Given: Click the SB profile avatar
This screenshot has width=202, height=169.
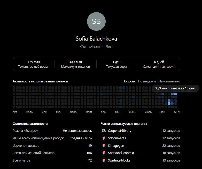Looking at the screenshot, I should tap(96, 21).
